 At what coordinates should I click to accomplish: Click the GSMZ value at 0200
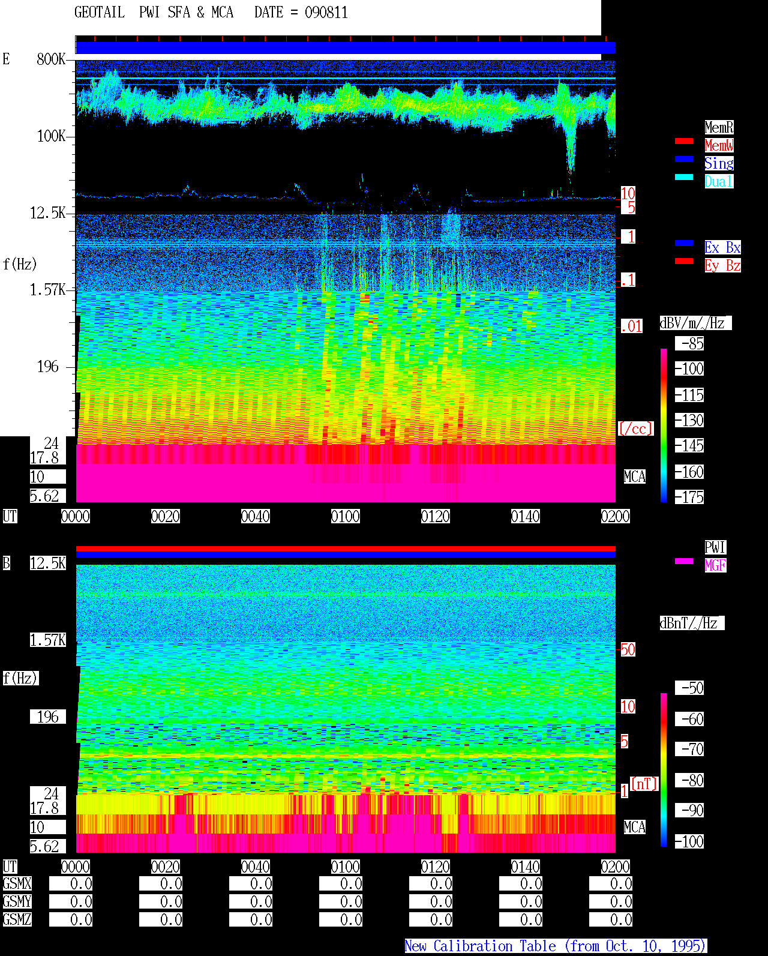[611, 919]
